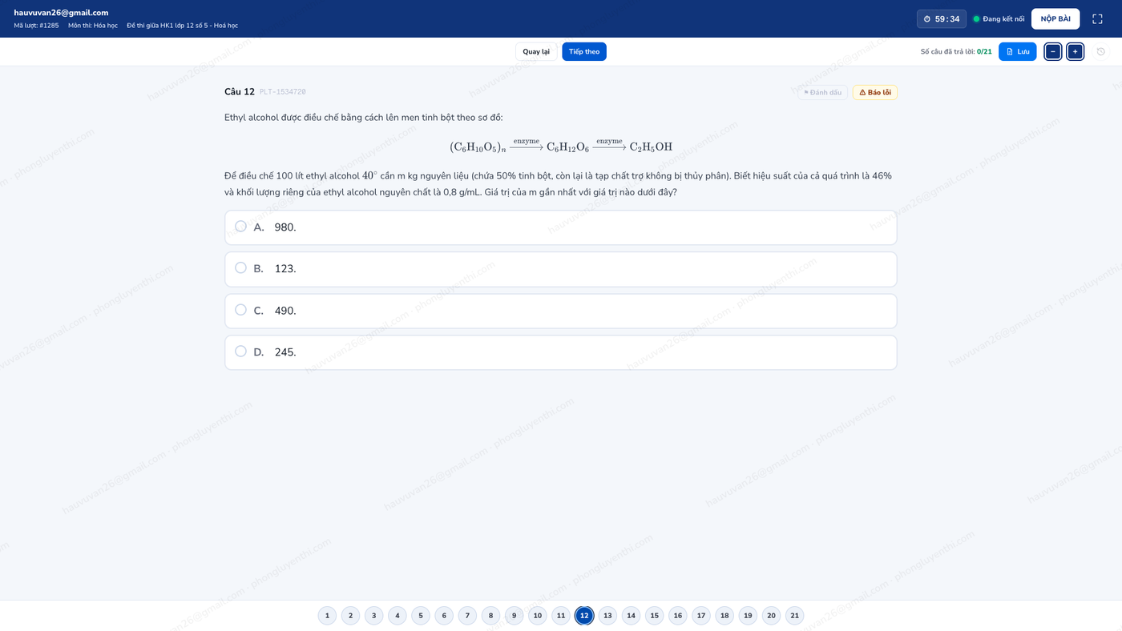The height and width of the screenshot is (631, 1122).
Task: Select answer A. 980
Action: (561, 227)
